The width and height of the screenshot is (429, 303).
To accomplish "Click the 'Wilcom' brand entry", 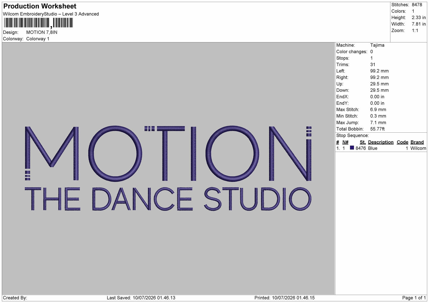I will (418, 148).
